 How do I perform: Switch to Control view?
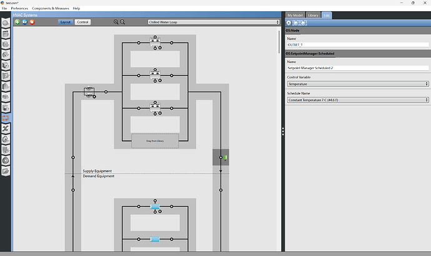(82, 22)
